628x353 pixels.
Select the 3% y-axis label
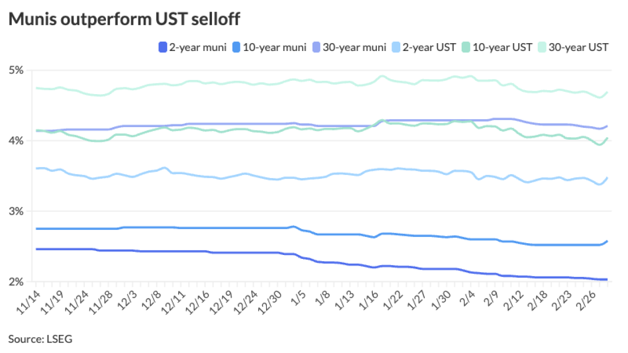(x=17, y=211)
